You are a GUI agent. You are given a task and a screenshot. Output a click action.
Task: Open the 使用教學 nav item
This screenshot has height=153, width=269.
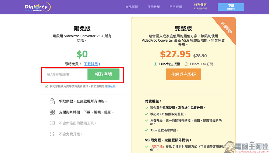tap(154, 7)
